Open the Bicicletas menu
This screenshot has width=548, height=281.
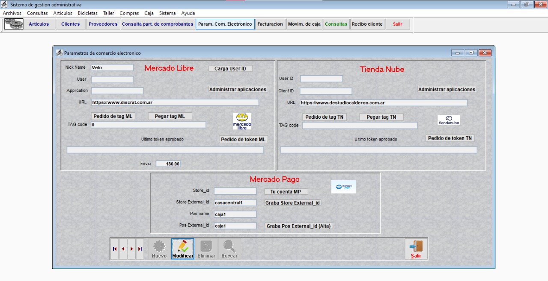pos(88,13)
